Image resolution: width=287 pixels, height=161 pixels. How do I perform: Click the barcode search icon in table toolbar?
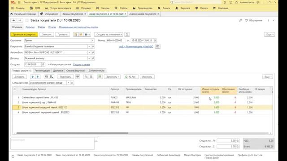point(52,77)
